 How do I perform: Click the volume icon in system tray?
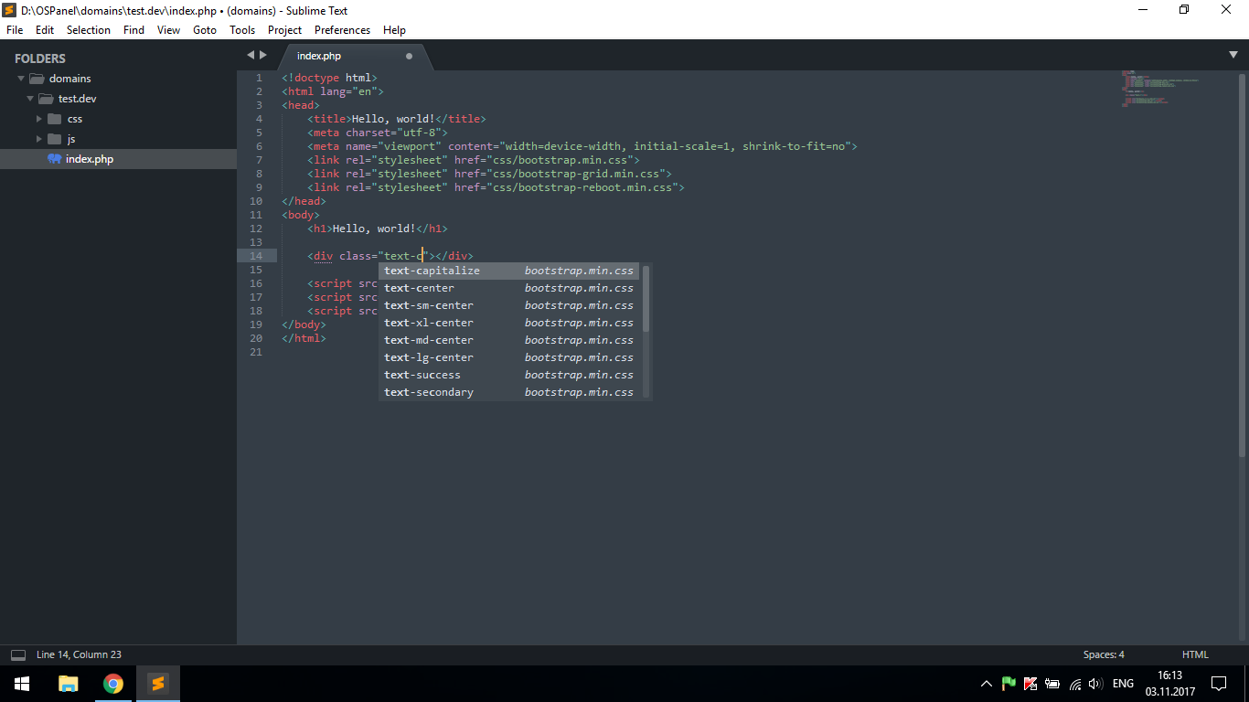point(1095,683)
